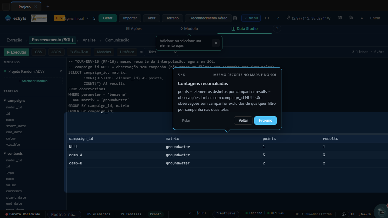Viewport: 388px width, 218px height.
Task: Go to the Comunicação step
Action: 117,40
